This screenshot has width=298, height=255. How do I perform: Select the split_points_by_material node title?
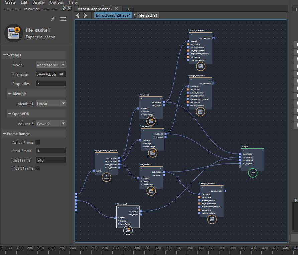pos(106,151)
